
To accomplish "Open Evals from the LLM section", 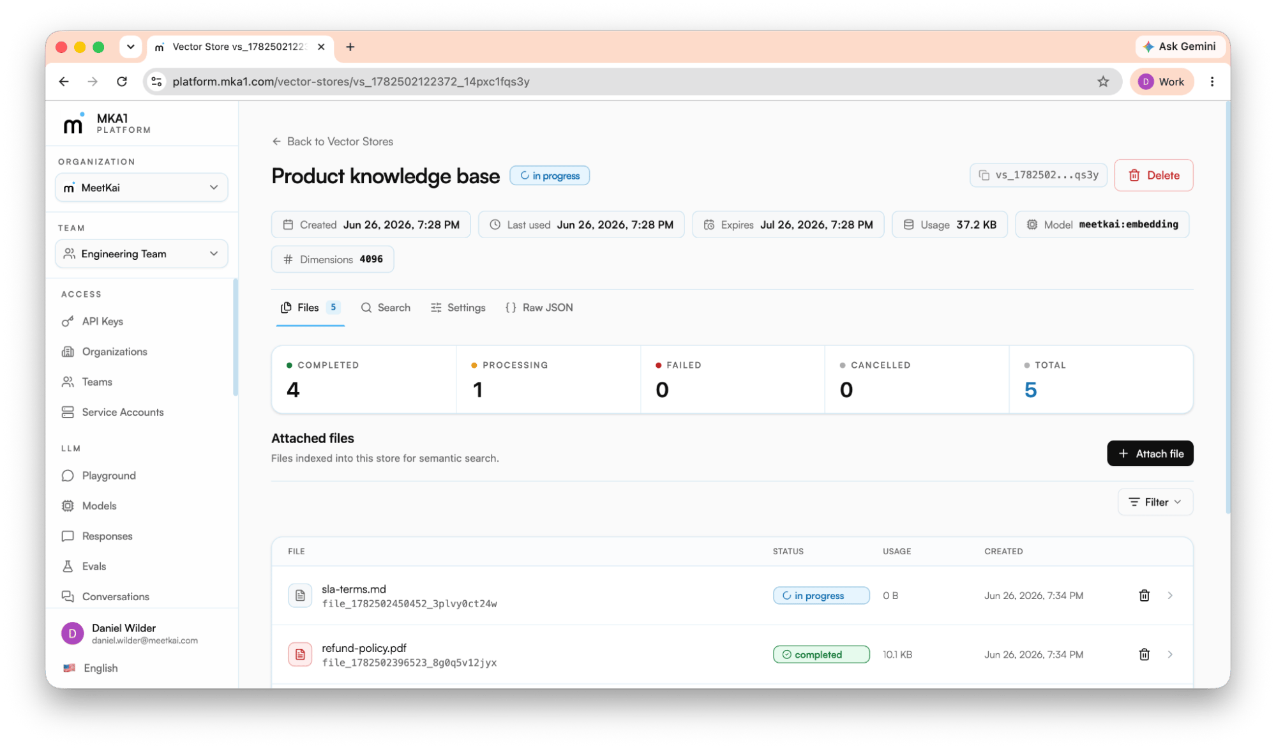I will click(x=94, y=566).
